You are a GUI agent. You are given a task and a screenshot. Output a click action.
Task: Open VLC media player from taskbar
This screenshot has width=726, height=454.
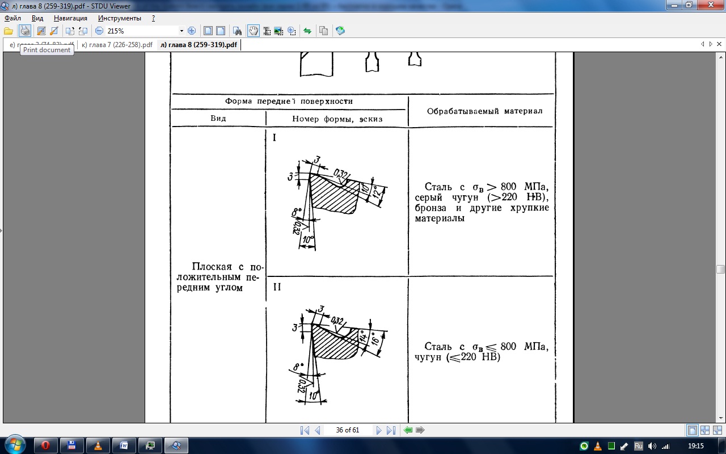[98, 445]
